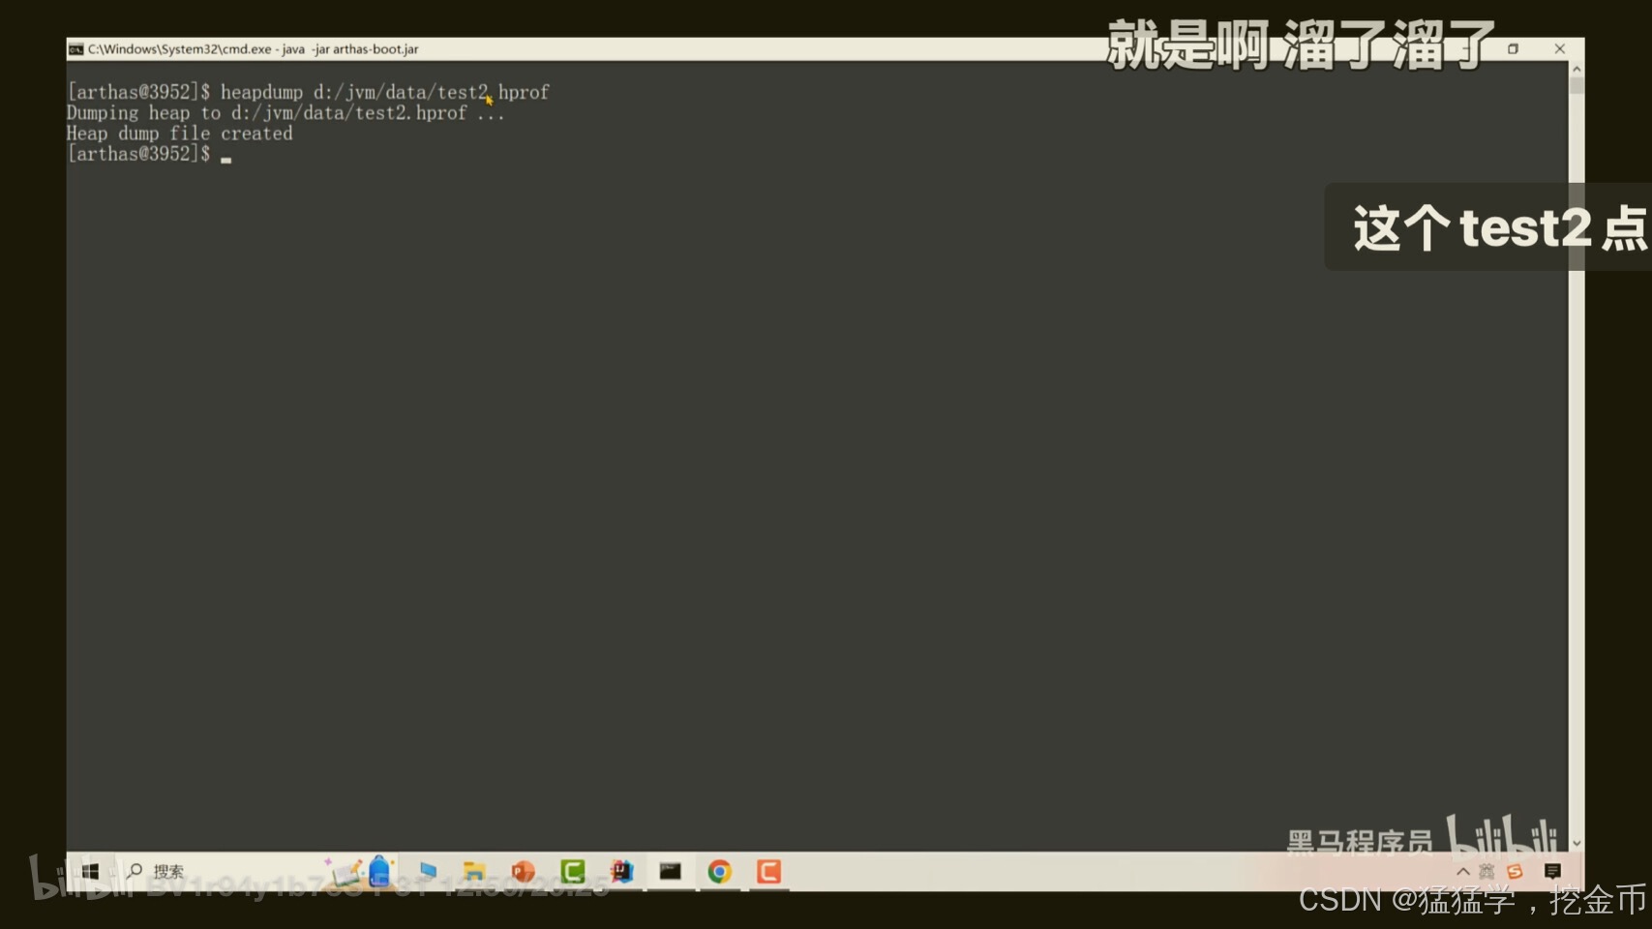
Task: Open the cmd.exe title bar system menu
Action: pos(75,48)
